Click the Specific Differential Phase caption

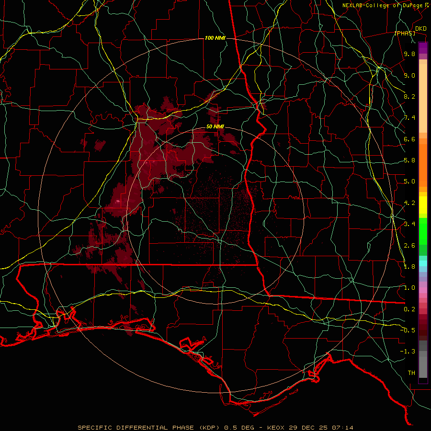[x=215, y=428]
